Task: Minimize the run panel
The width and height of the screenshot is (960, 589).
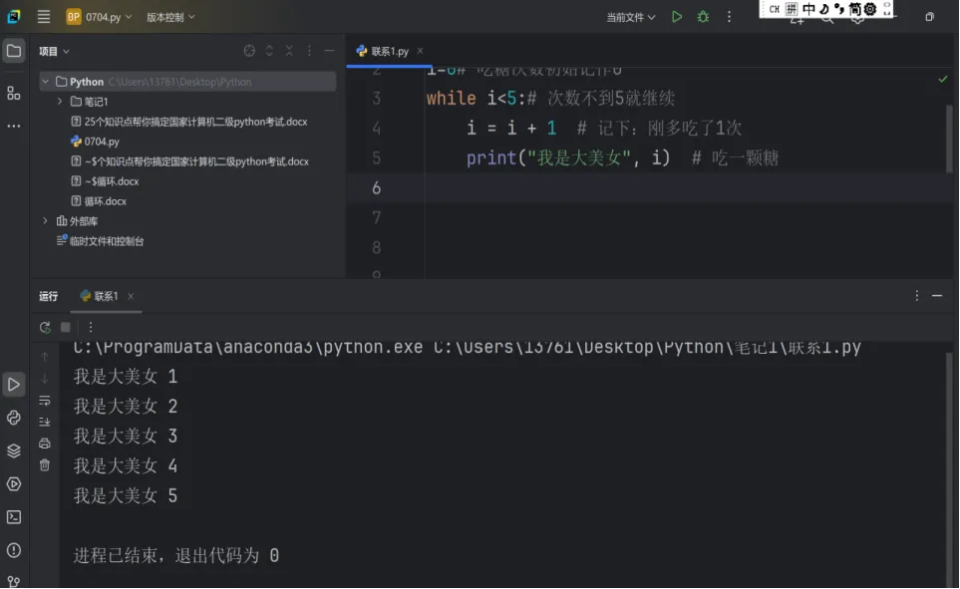Action: 937,296
